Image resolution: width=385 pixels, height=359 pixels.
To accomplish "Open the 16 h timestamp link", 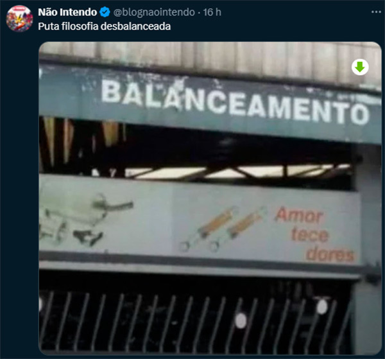I will (x=212, y=12).
